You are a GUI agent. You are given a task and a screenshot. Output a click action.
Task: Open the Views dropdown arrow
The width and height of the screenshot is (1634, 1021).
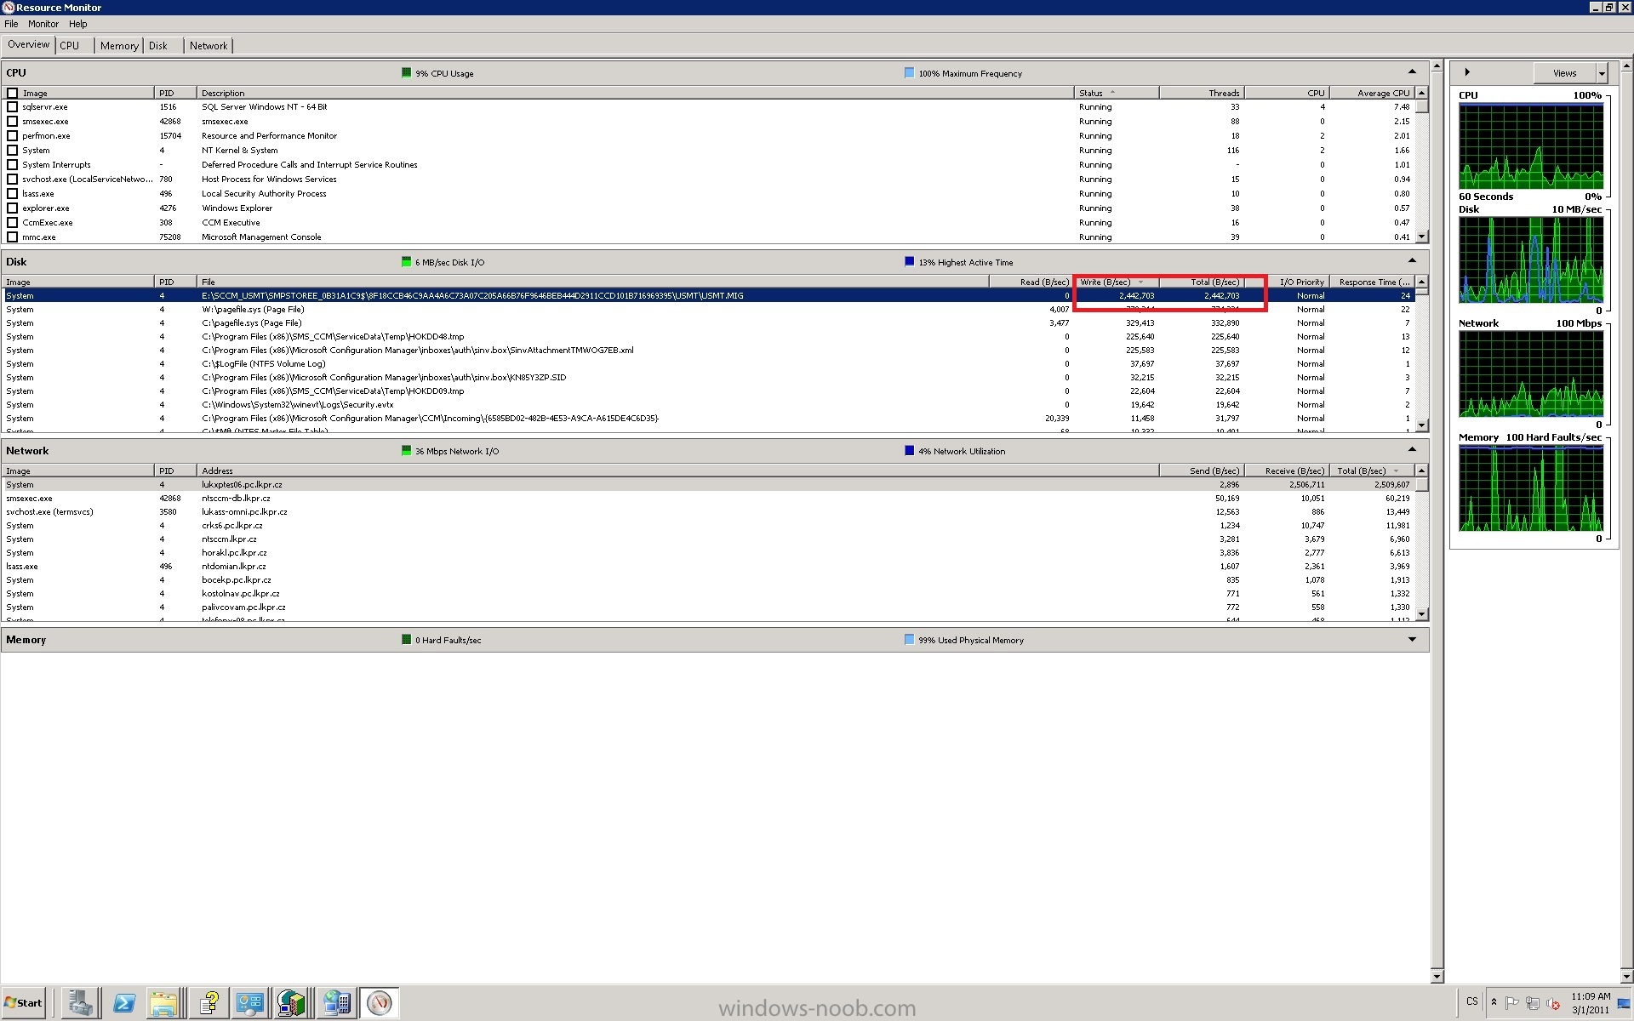(x=1602, y=73)
